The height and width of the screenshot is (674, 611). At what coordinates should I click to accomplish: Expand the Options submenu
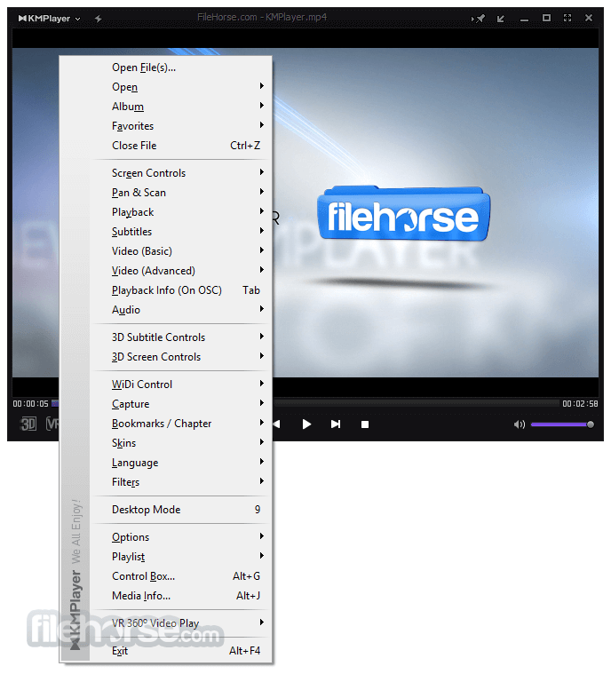(181, 537)
